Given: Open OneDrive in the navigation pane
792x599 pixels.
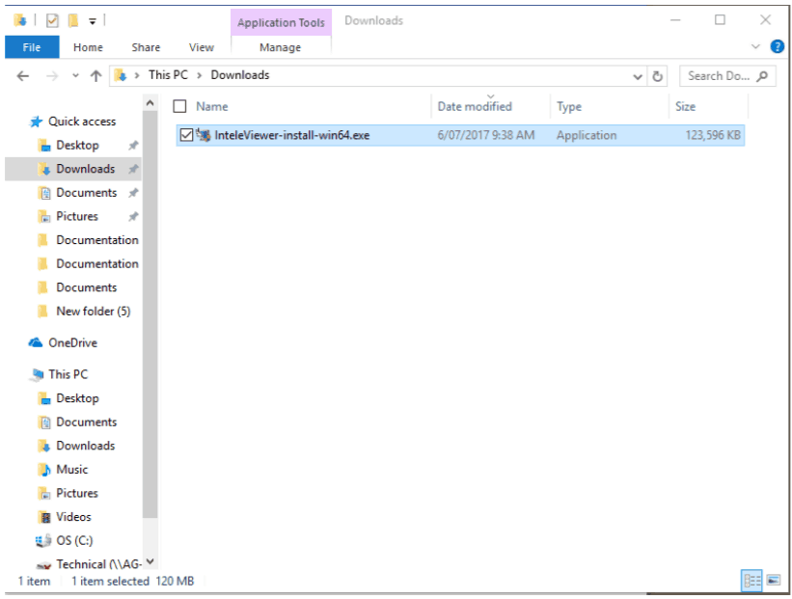Looking at the screenshot, I should (72, 343).
